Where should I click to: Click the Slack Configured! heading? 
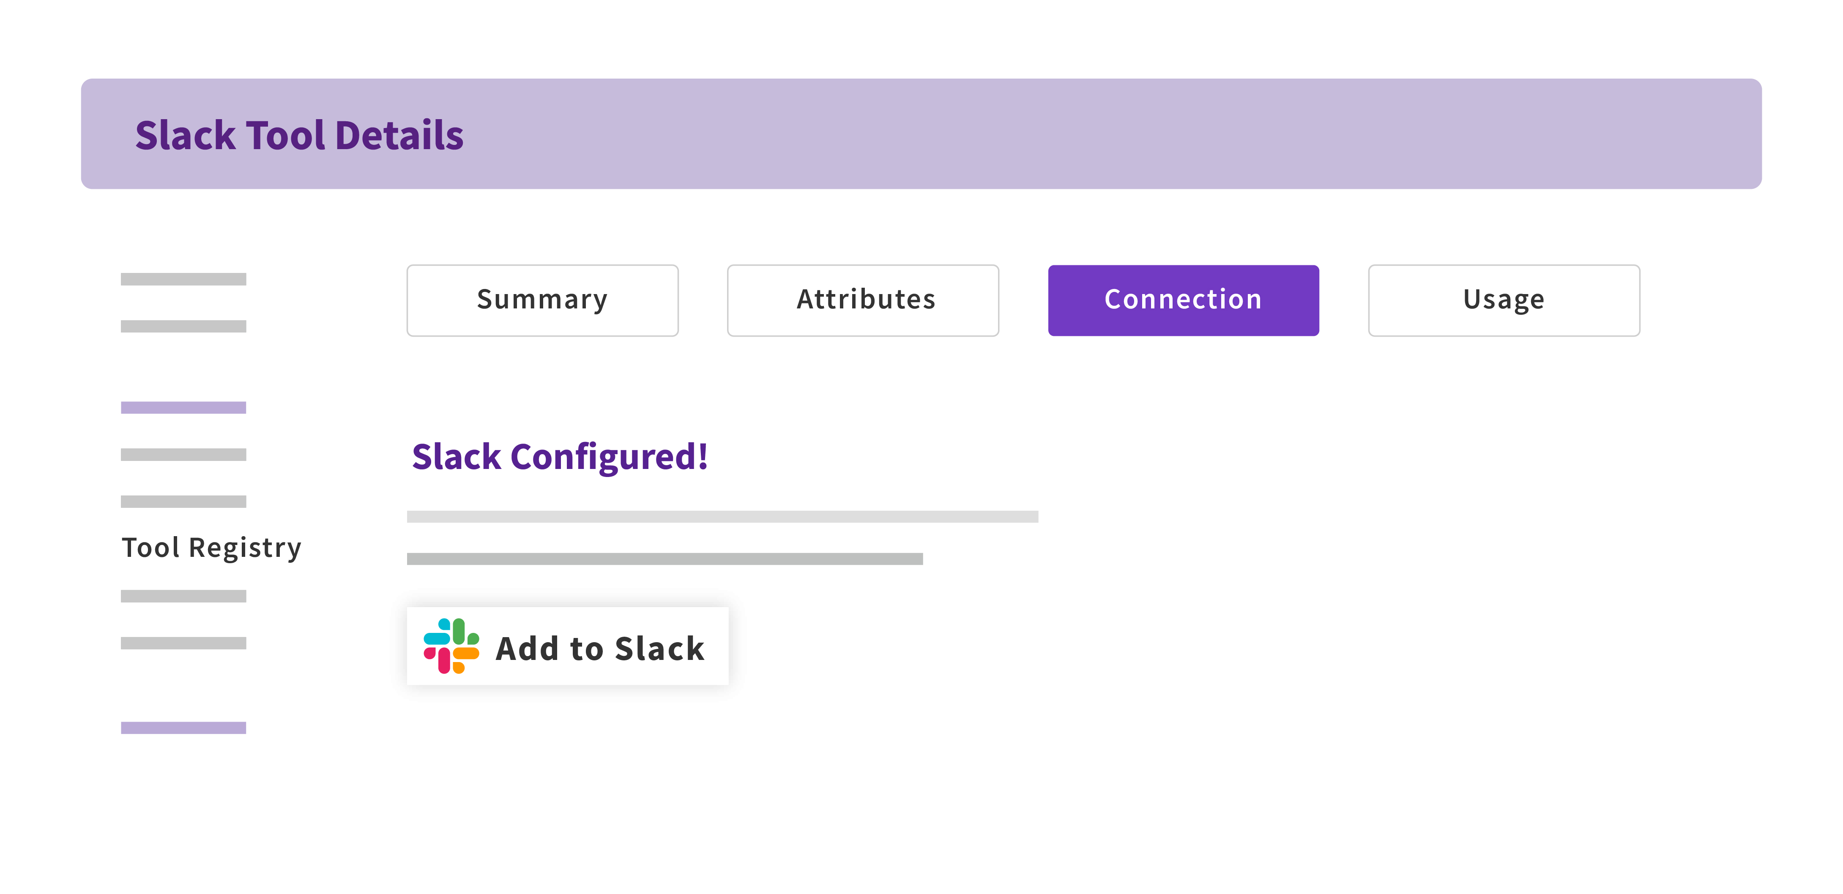pos(560,456)
